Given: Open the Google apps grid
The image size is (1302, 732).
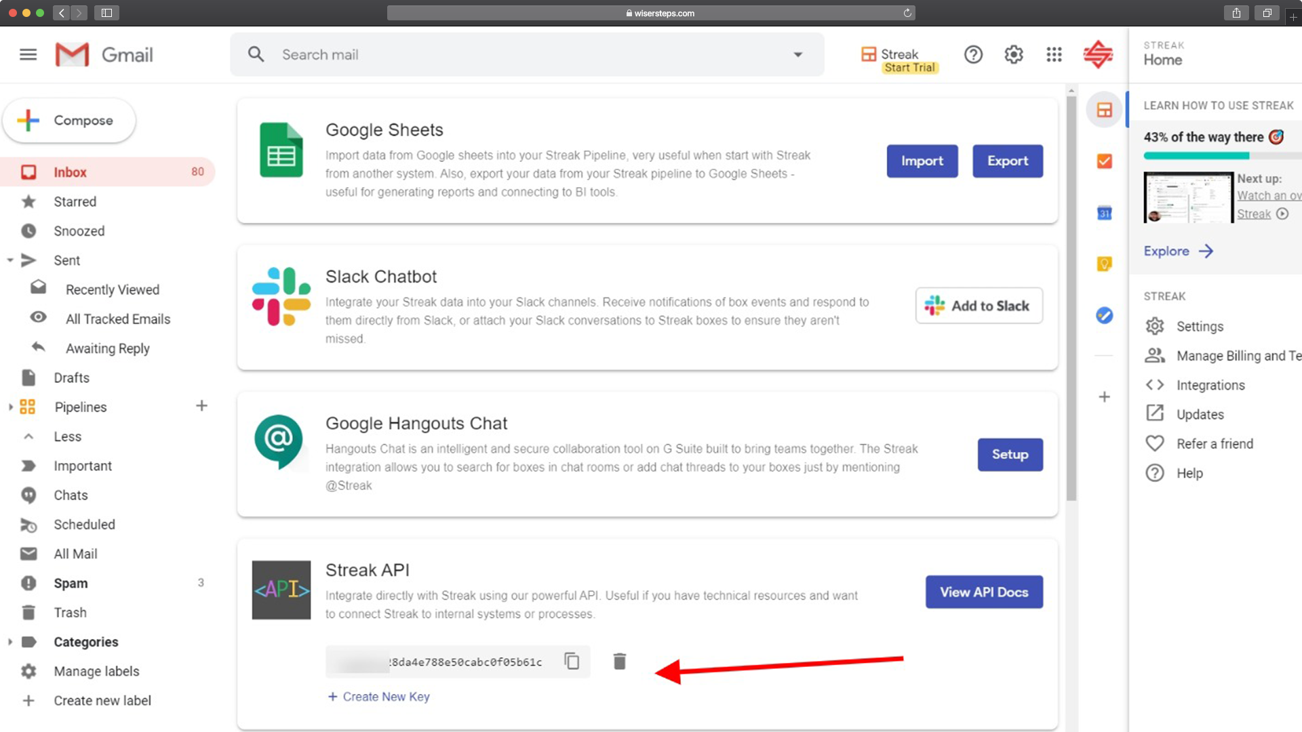Looking at the screenshot, I should click(x=1054, y=55).
